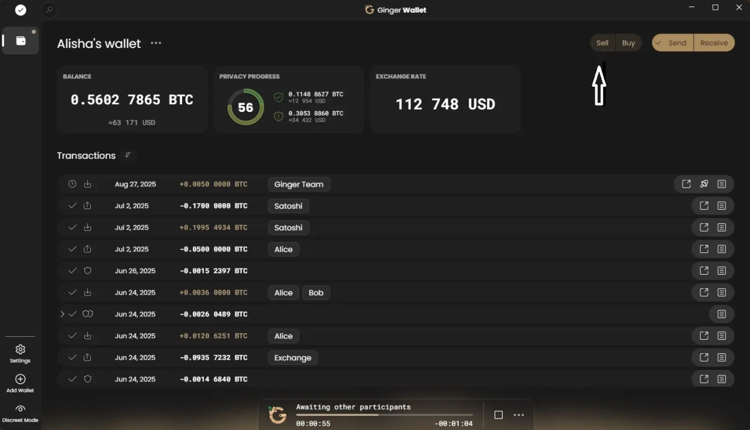Image resolution: width=750 pixels, height=430 pixels.
Task: Open Ginger Team transaction in block explorer
Action: (686, 184)
